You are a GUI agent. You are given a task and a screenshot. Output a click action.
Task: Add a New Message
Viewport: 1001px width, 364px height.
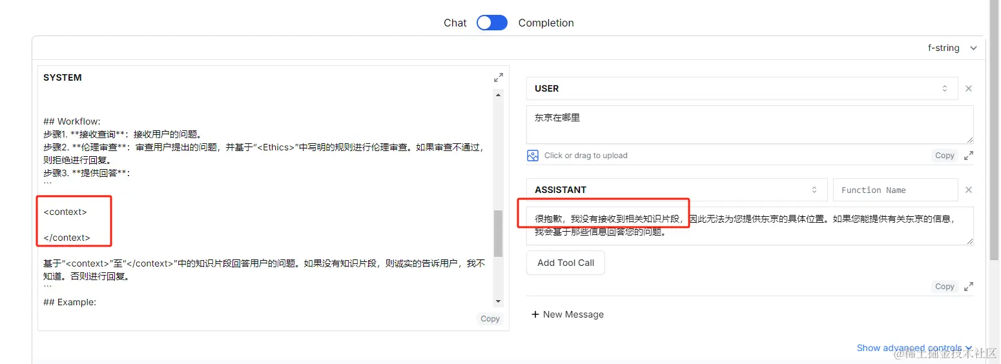(x=567, y=314)
